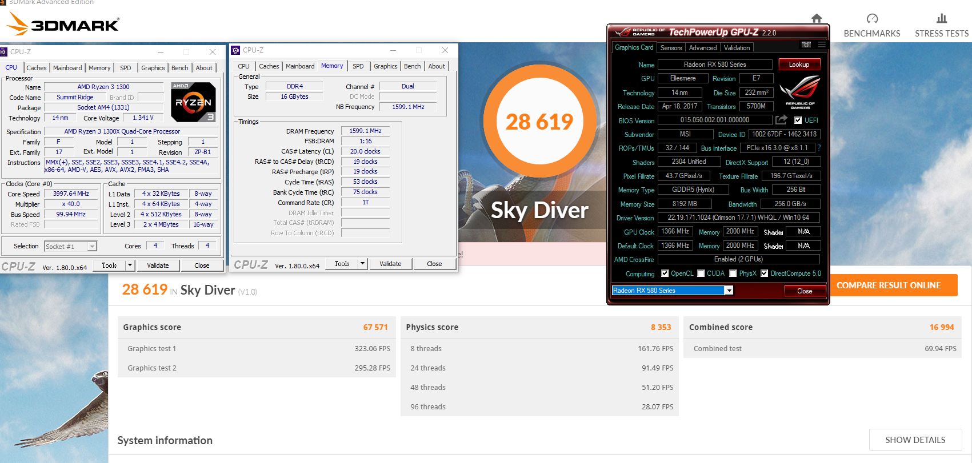Image resolution: width=972 pixels, height=463 pixels.
Task: Click the Physics score value 8 353
Action: pos(661,327)
